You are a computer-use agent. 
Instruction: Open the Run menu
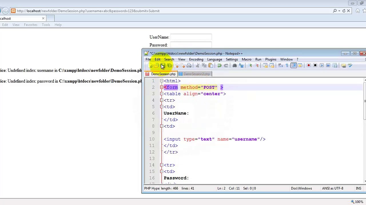tap(258, 59)
